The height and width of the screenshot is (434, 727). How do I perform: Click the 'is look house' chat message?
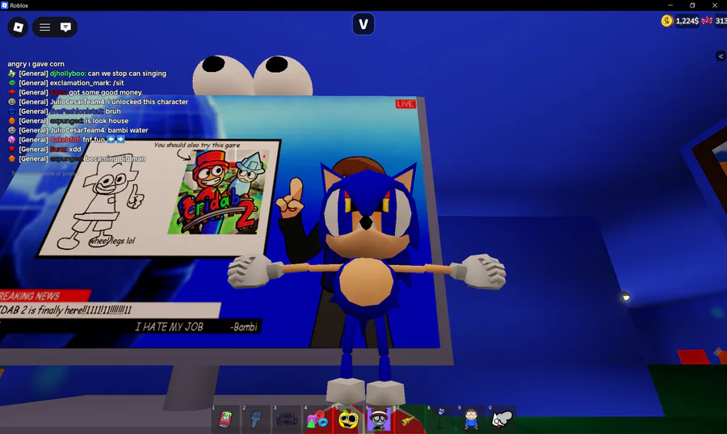click(107, 120)
